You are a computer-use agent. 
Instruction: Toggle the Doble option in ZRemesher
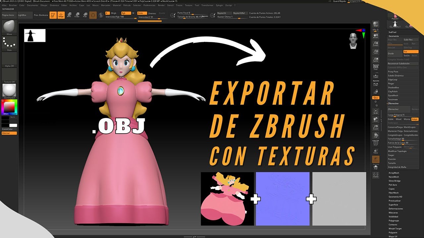coord(391,119)
